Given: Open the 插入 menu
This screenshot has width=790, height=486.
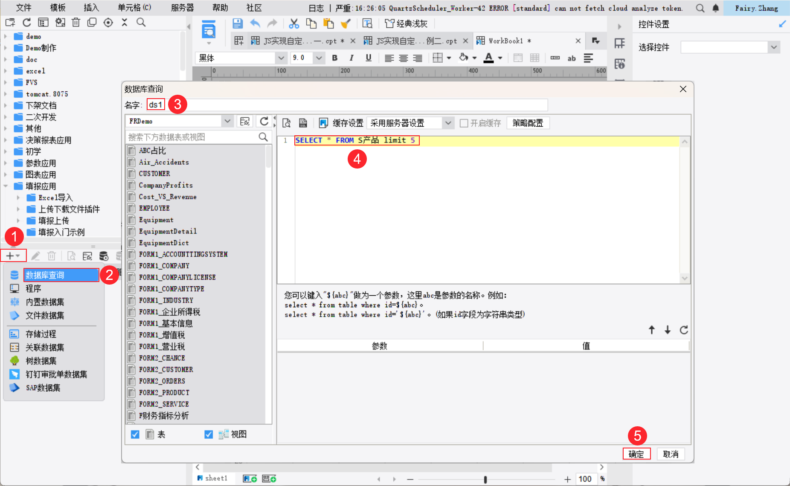Looking at the screenshot, I should coord(91,8).
